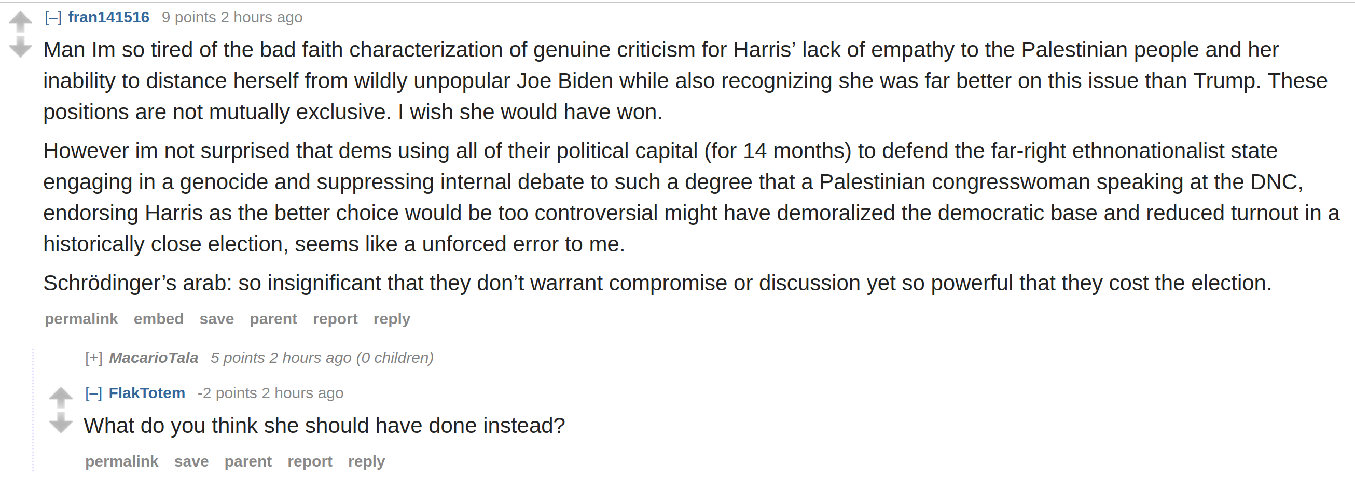Viewport: 1355px width, 478px height.
Task: Open MacarioTala's user profile
Action: tap(154, 358)
